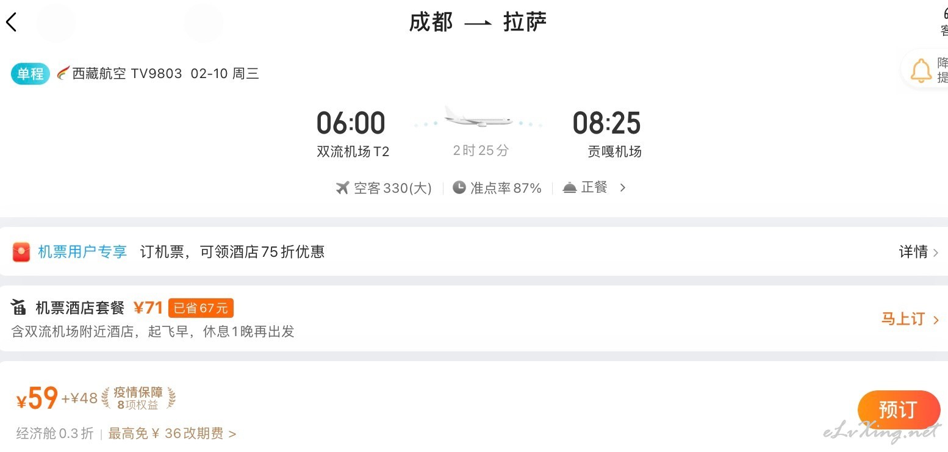Tap the 机票用户专享 promotion label
The image size is (948, 452).
point(82,252)
